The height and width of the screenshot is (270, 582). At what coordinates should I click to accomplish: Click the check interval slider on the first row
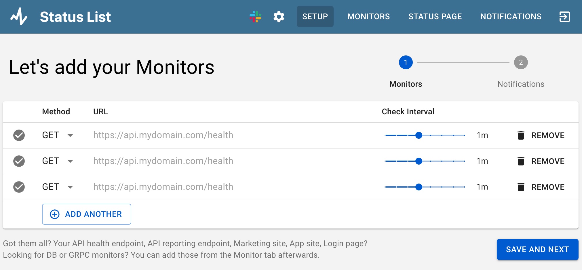(419, 135)
